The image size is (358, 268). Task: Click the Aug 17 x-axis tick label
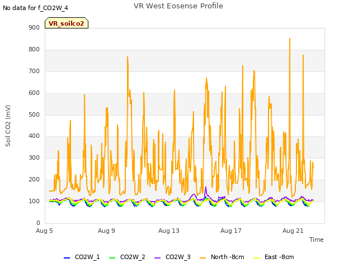[231, 231]
